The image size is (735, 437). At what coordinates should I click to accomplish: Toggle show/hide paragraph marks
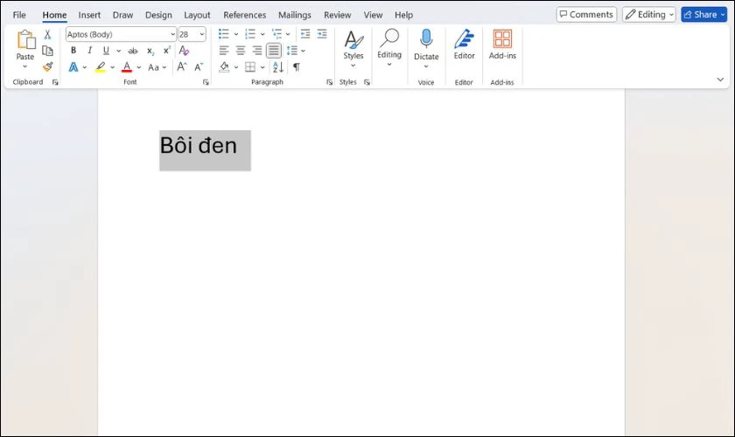click(x=296, y=67)
